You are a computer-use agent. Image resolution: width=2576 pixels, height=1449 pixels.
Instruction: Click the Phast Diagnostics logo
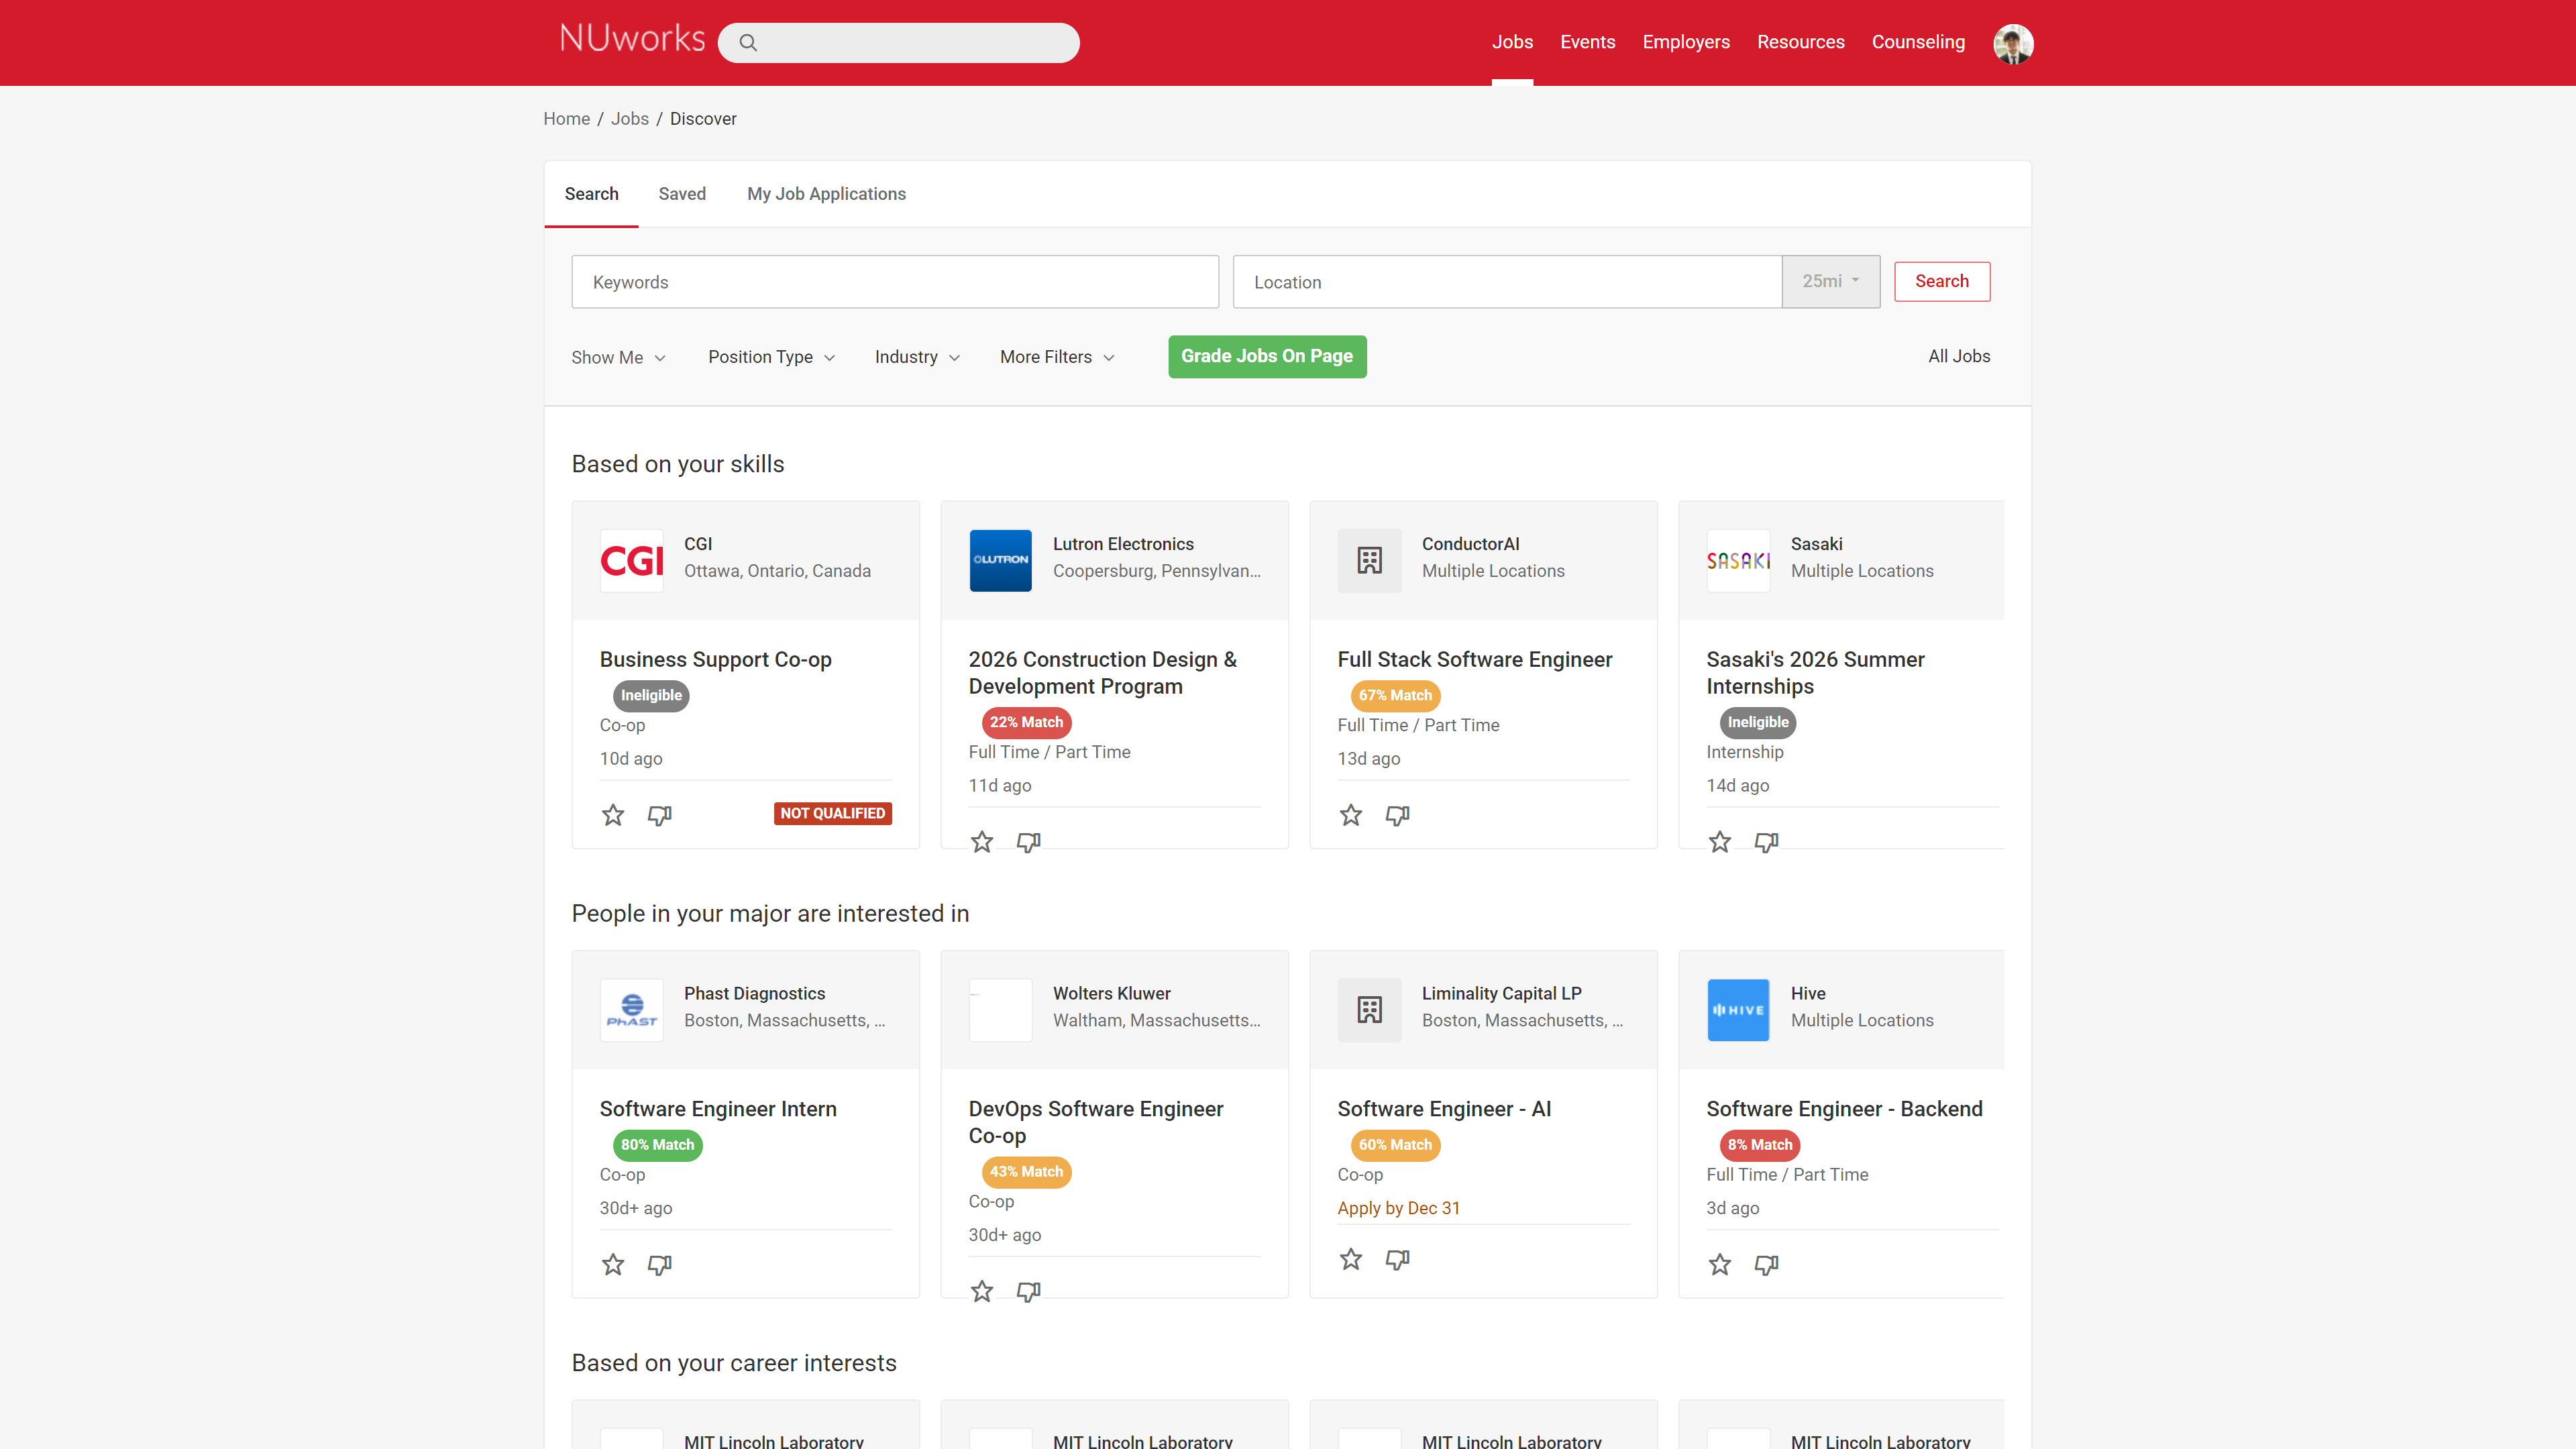[631, 1010]
